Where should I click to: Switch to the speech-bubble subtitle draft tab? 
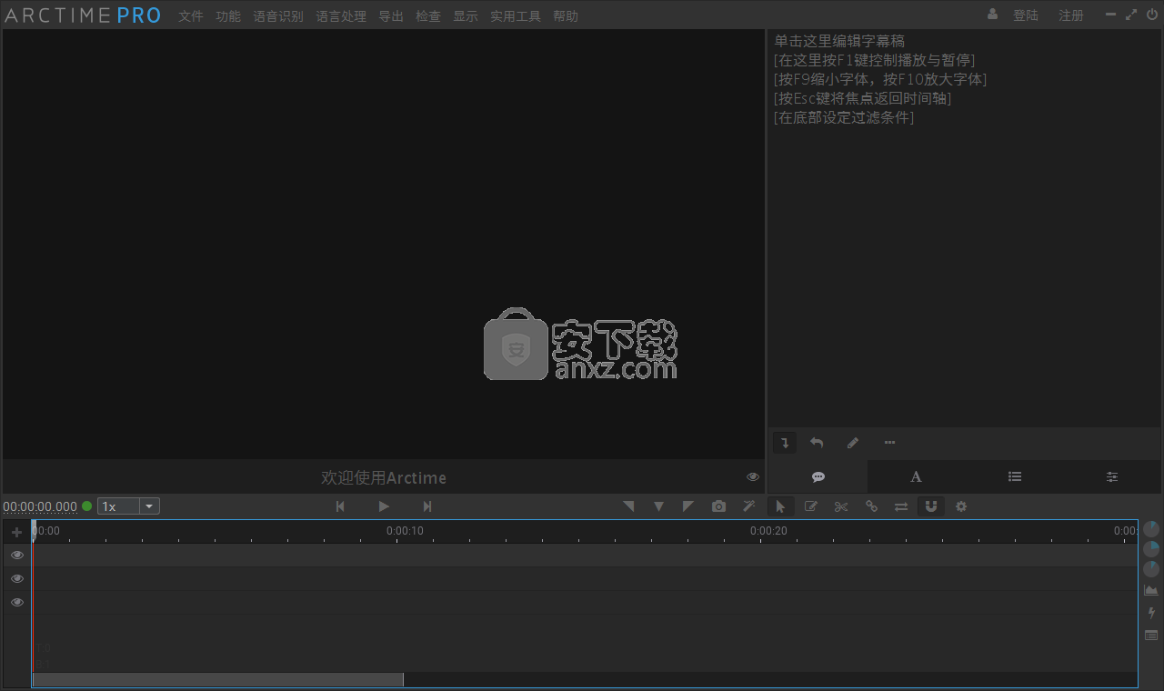[x=818, y=476]
